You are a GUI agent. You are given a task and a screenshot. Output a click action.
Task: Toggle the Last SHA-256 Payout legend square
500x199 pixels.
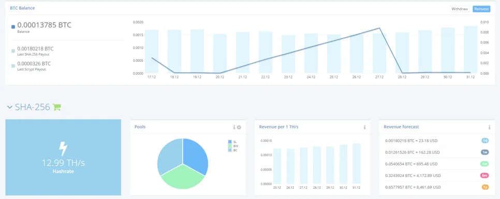tap(13, 51)
